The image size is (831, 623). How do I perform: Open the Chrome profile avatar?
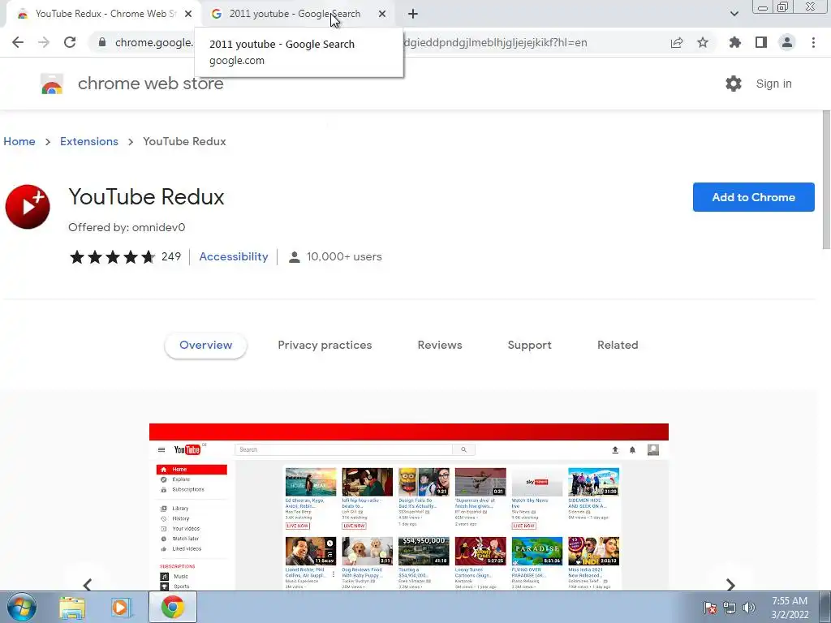coord(787,42)
